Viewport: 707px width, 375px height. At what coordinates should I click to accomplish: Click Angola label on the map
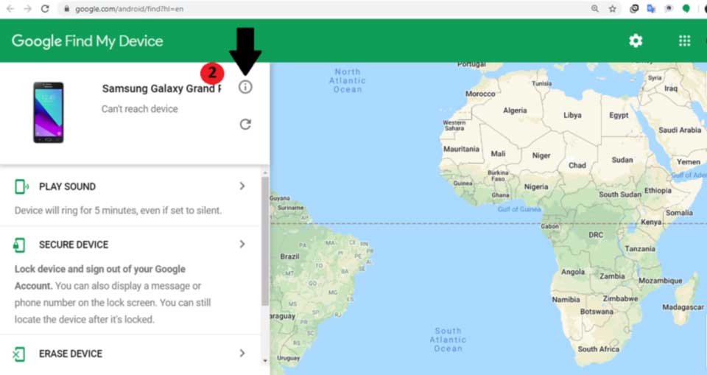tap(573, 272)
